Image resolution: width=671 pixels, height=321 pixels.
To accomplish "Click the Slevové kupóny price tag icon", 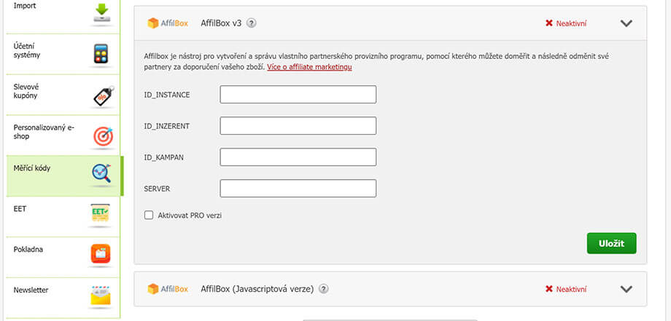I will [x=104, y=96].
